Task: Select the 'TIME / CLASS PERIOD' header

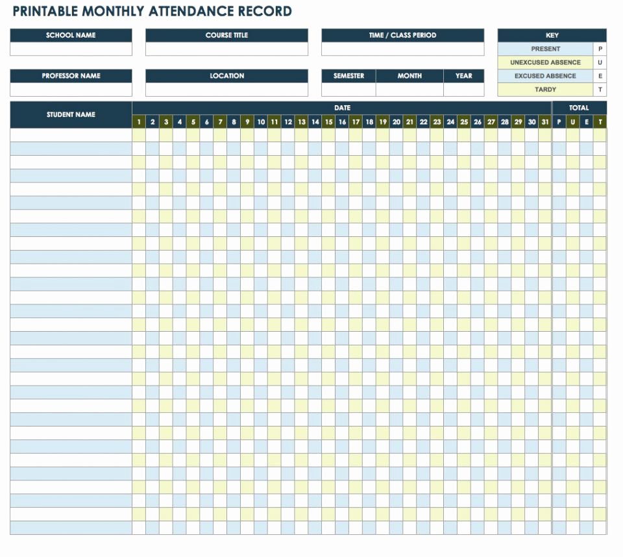Action: (x=402, y=36)
